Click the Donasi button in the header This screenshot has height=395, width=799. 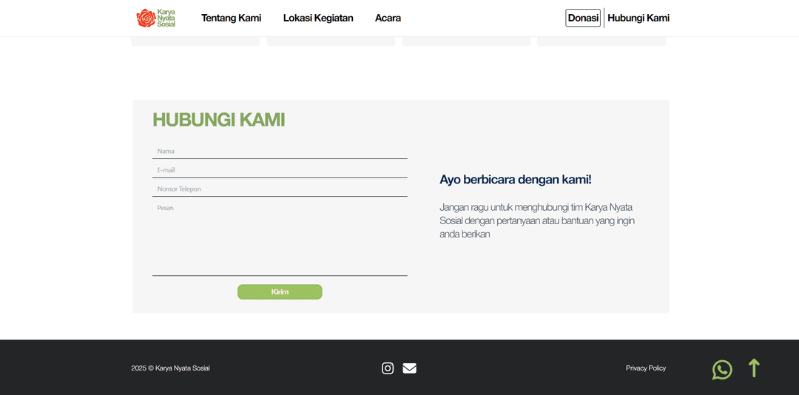pyautogui.click(x=583, y=18)
